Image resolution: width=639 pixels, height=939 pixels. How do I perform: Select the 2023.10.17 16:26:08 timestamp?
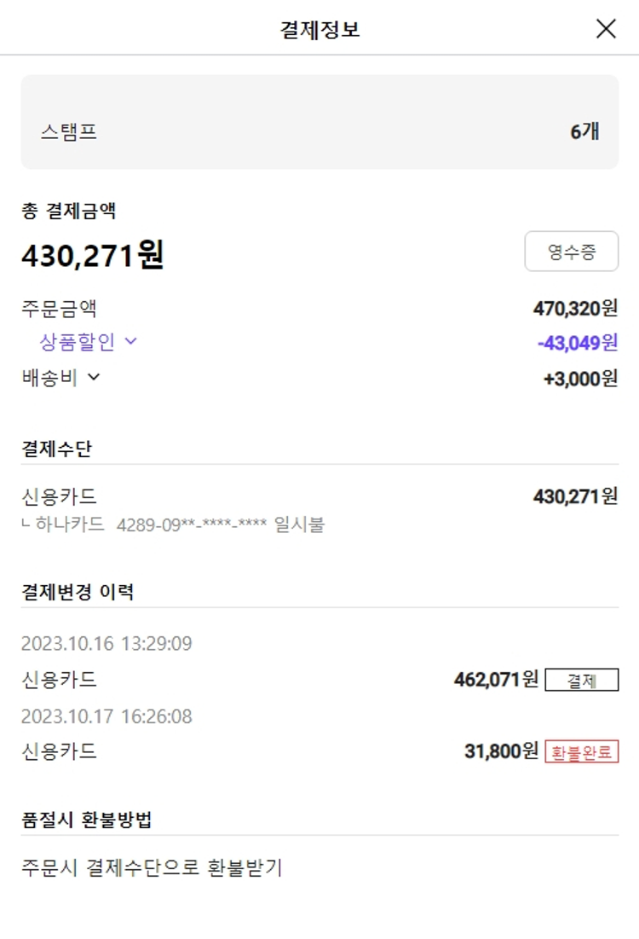[106, 716]
